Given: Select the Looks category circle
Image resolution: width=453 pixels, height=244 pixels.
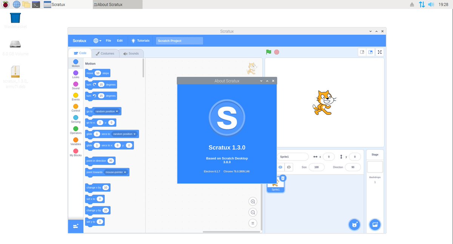Looking at the screenshot, I should pyautogui.click(x=75, y=73).
